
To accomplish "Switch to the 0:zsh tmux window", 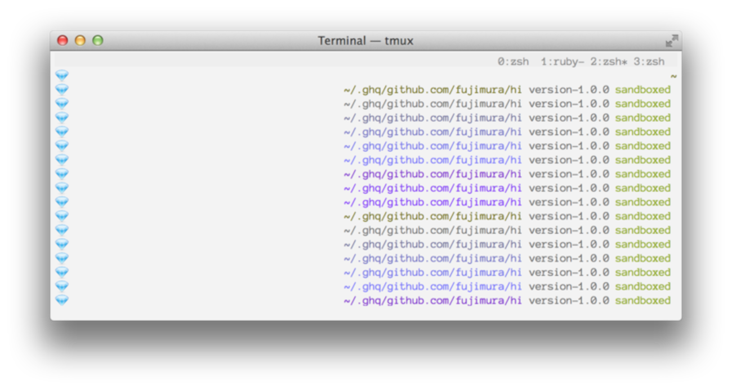I will click(x=513, y=62).
